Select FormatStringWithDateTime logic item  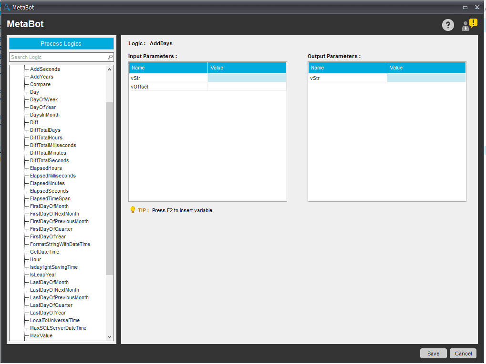[x=60, y=244]
